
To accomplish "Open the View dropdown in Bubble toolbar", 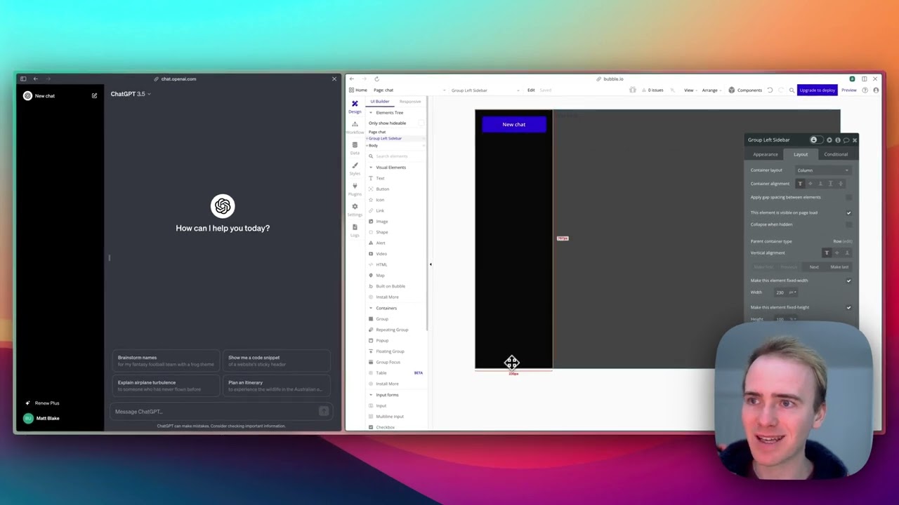I will click(x=691, y=90).
